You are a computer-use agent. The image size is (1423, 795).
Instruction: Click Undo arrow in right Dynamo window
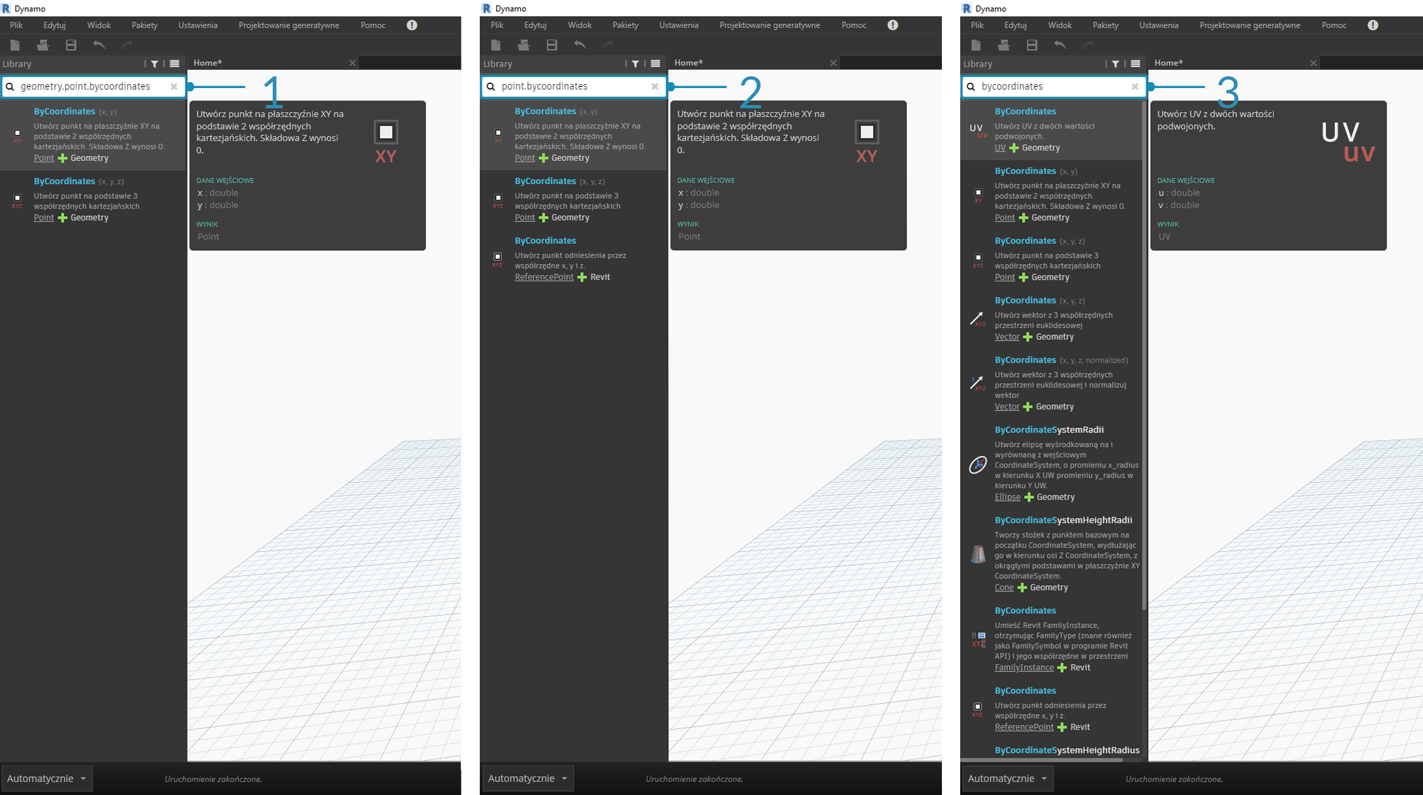[1060, 45]
